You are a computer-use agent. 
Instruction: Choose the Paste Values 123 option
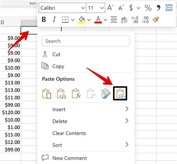point(62,94)
